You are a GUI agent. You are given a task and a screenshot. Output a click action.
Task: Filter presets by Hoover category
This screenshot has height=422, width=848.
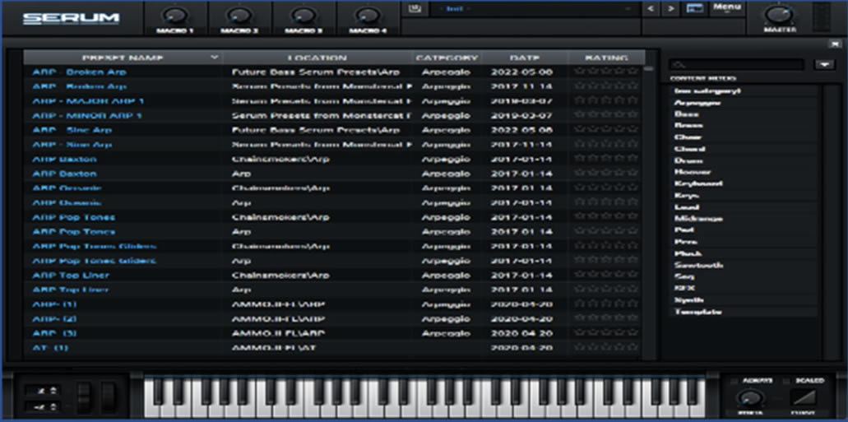click(x=743, y=171)
